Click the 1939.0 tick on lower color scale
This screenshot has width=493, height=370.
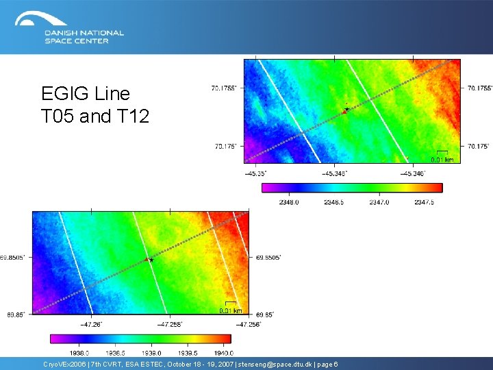tap(151, 353)
